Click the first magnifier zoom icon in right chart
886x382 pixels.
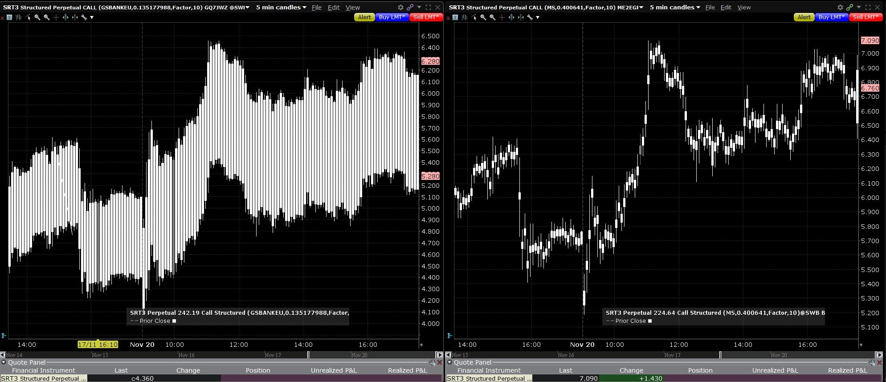coord(483,17)
